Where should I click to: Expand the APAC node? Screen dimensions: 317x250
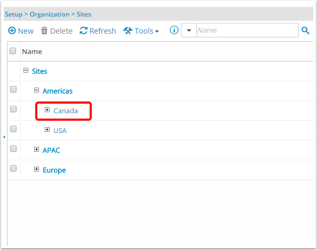(x=36, y=150)
